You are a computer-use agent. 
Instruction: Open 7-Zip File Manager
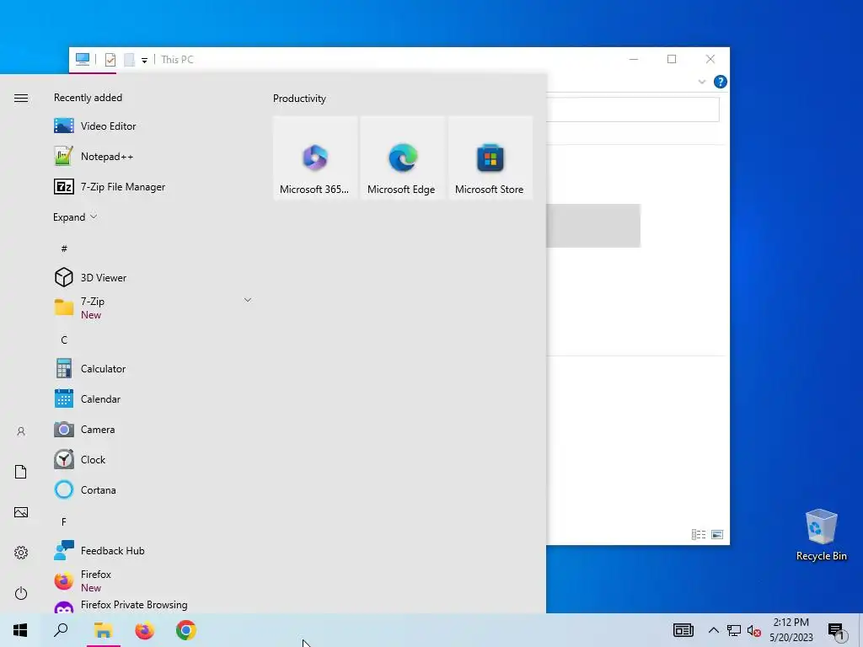click(153, 186)
